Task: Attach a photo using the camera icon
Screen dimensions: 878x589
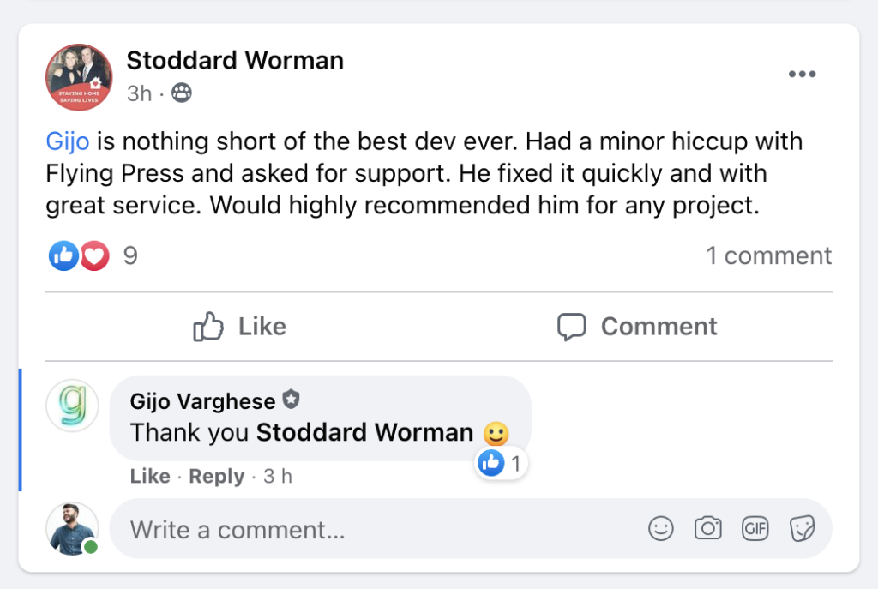Action: 708,529
